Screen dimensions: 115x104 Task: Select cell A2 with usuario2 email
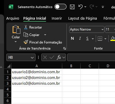37,77
